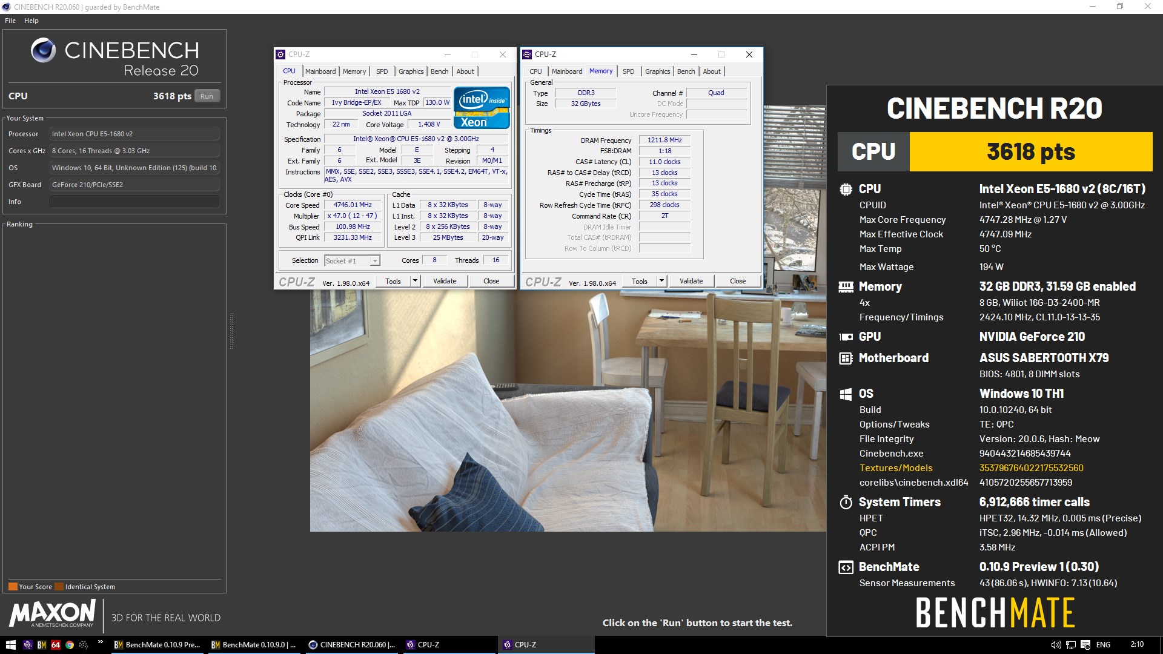
Task: Click the Textures/Models hash line
Action: pyautogui.click(x=972, y=468)
